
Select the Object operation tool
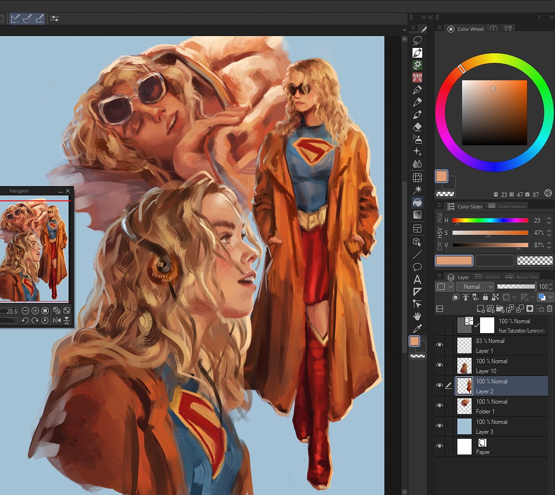[417, 242]
